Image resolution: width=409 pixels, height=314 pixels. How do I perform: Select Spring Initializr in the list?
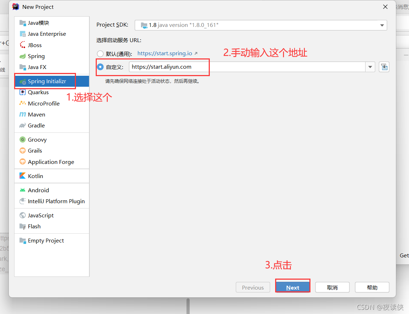(x=52, y=81)
